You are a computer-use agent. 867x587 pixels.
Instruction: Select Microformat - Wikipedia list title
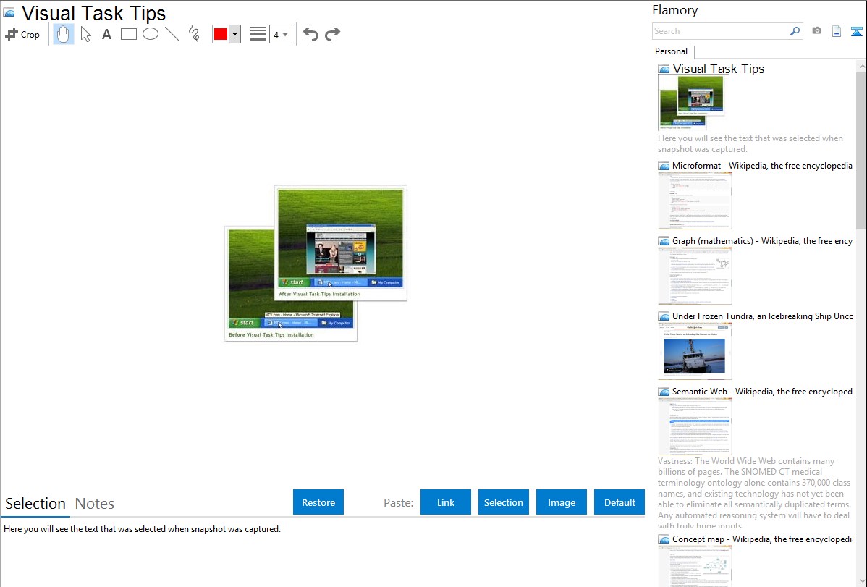[x=762, y=166]
